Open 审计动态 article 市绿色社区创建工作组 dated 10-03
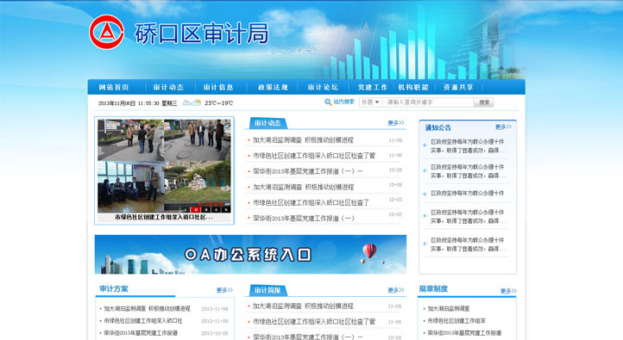The width and height of the screenshot is (623, 340). (311, 202)
